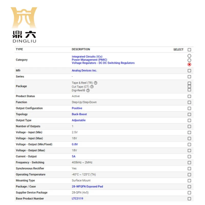Click the Adjustable output type link
The image size is (205, 205).
(79, 120)
